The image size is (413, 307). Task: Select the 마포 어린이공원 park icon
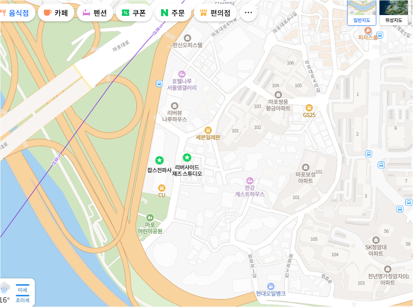point(150,218)
